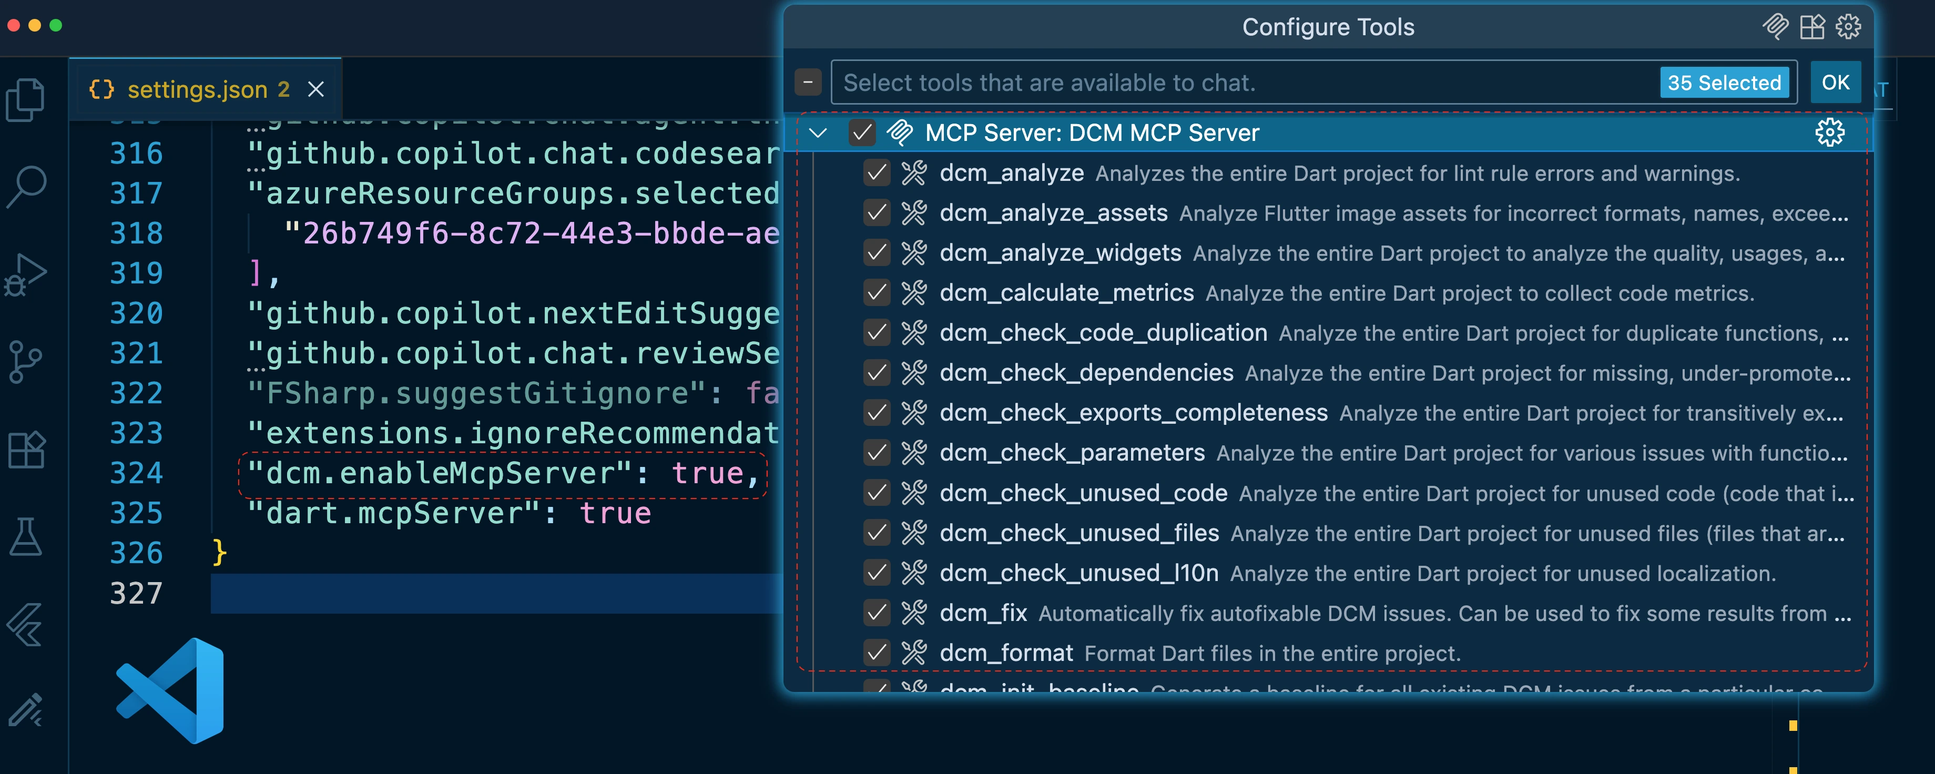This screenshot has width=1935, height=774.
Task: Click the MCP icon next to DCM MCP Server
Action: tap(899, 133)
